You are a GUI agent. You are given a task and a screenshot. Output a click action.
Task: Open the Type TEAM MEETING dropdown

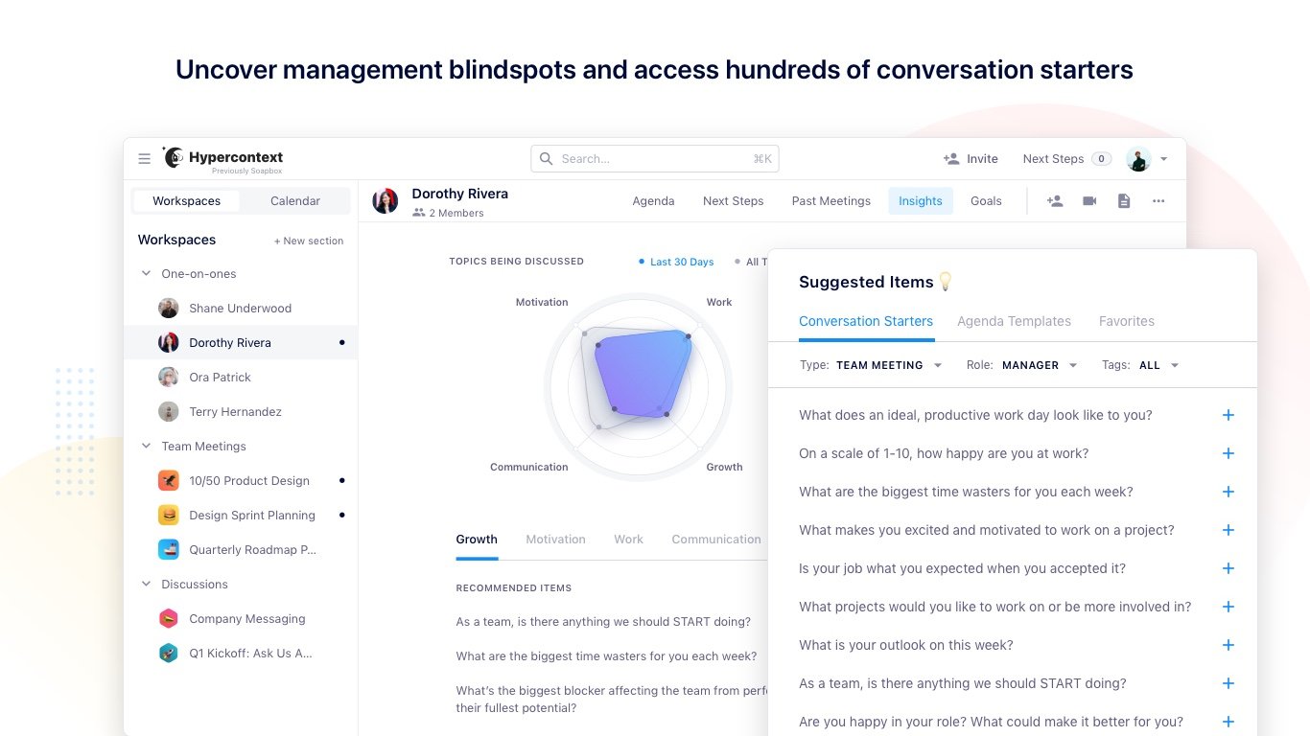point(872,365)
